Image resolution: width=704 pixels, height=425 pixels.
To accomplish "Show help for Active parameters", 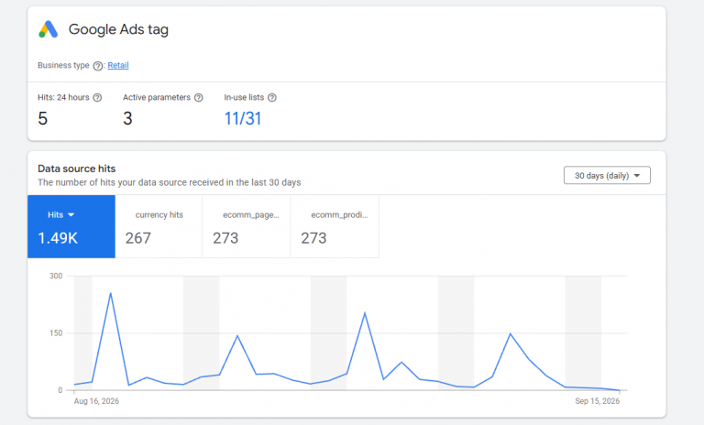I will click(198, 97).
